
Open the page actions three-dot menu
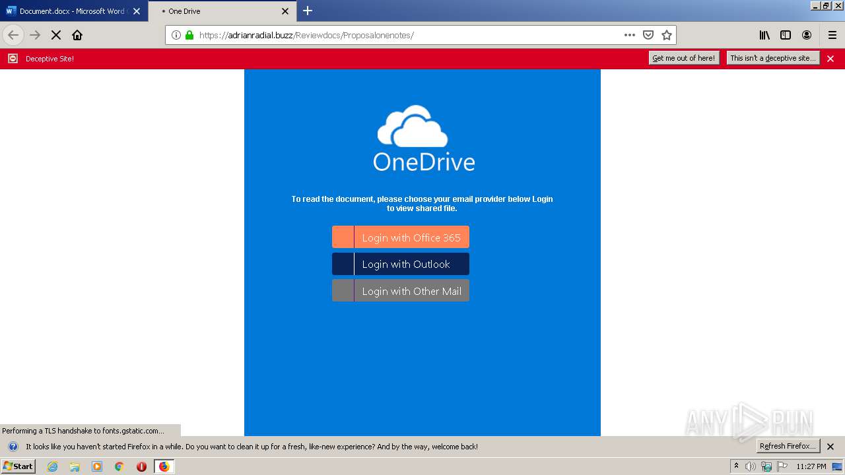[x=630, y=35]
